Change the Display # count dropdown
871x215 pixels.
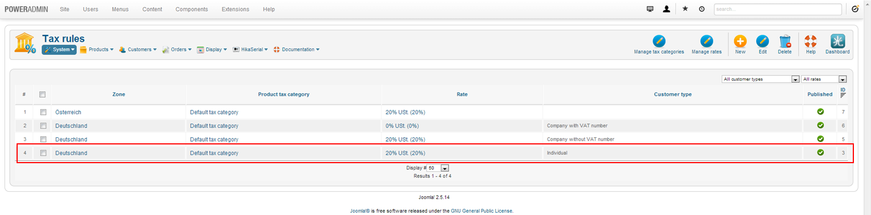pos(438,168)
